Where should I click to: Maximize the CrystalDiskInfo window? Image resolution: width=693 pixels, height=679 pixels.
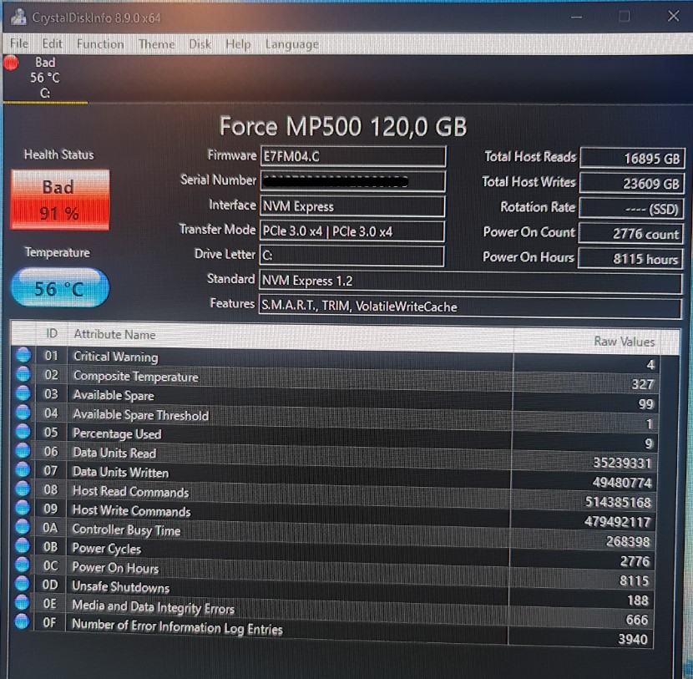pyautogui.click(x=624, y=17)
